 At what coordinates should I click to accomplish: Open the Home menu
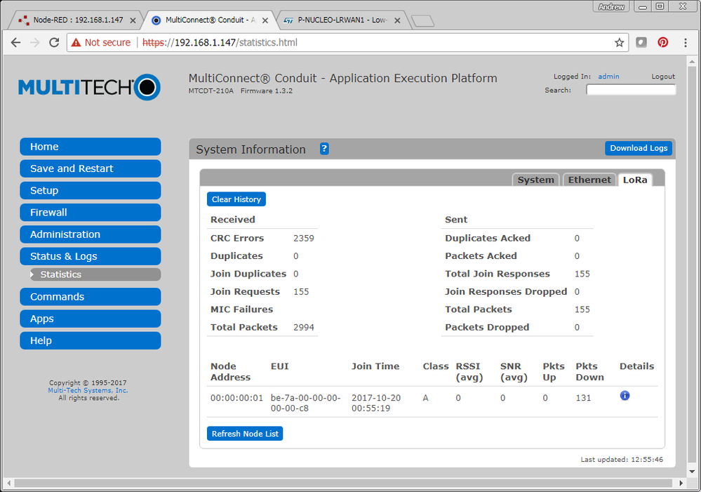(91, 147)
